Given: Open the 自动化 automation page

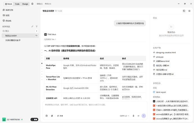Looking at the screenshot, I should point(7,21).
